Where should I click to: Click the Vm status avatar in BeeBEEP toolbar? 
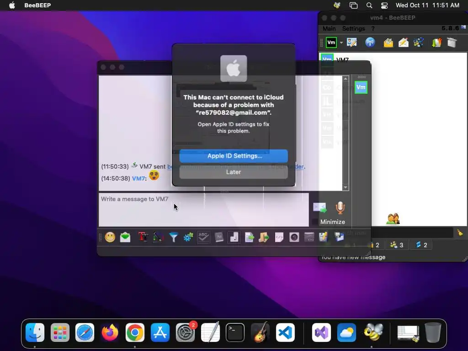pyautogui.click(x=331, y=43)
